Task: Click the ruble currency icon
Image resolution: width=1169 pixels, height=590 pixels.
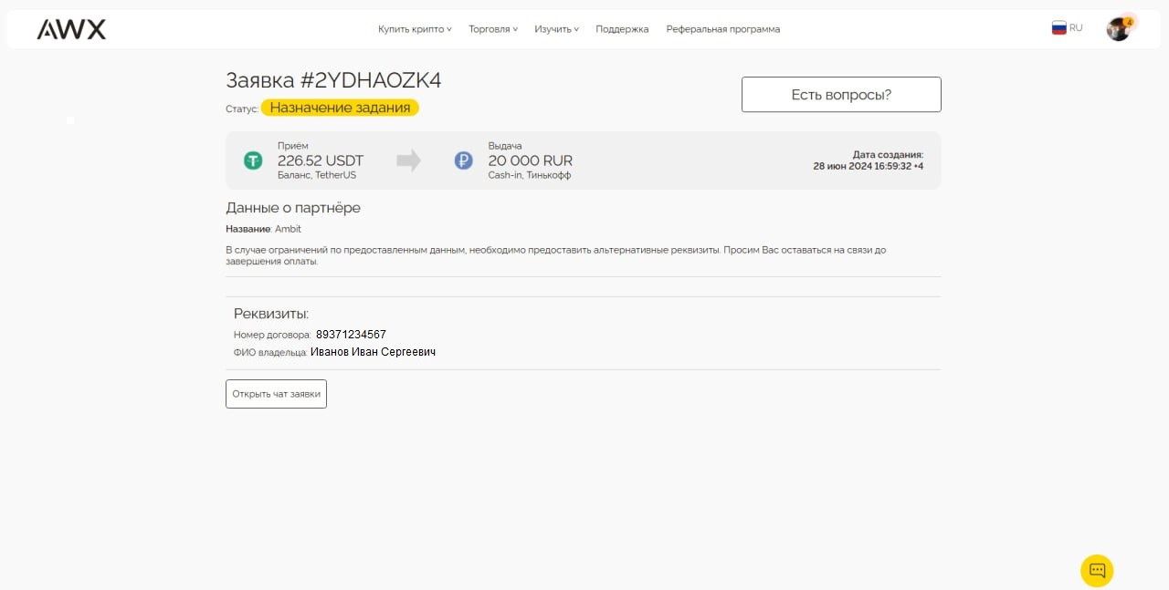Action: click(x=464, y=160)
